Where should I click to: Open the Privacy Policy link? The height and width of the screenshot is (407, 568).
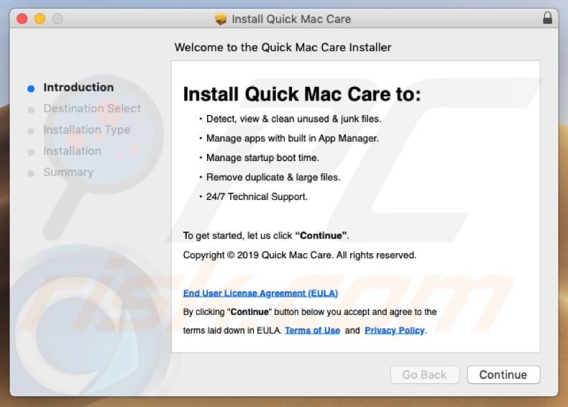(x=395, y=330)
